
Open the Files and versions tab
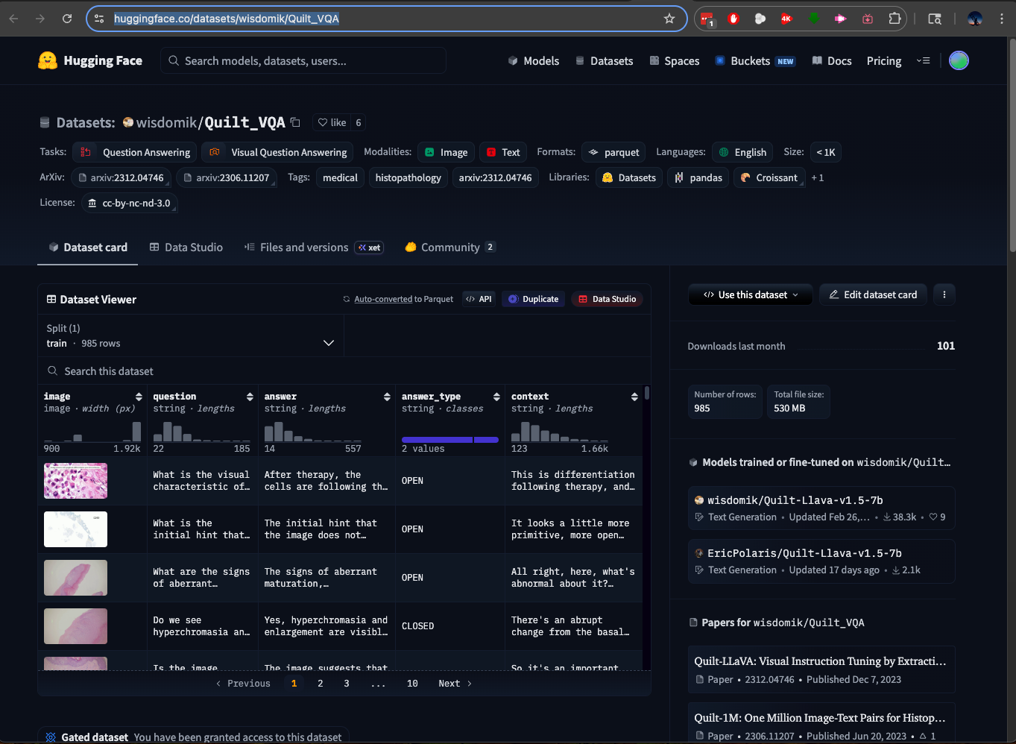314,248
